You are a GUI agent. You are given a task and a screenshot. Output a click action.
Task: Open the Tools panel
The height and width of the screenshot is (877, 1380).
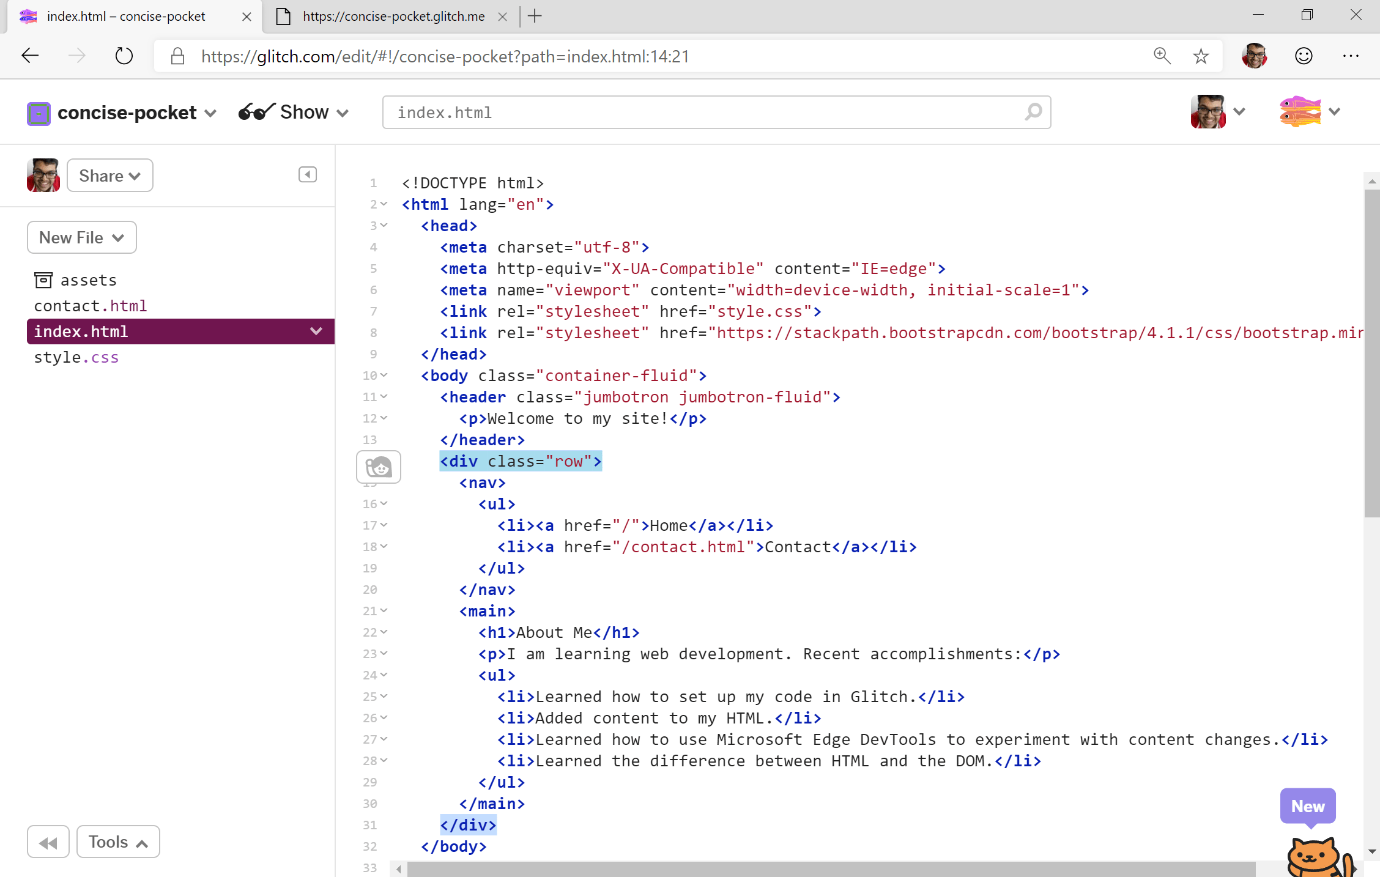pyautogui.click(x=117, y=842)
